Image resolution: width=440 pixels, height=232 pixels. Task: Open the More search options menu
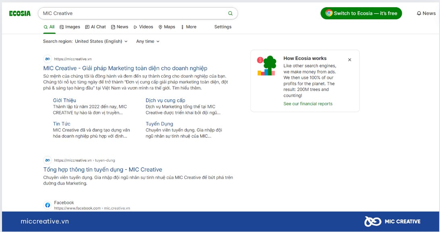pyautogui.click(x=189, y=27)
